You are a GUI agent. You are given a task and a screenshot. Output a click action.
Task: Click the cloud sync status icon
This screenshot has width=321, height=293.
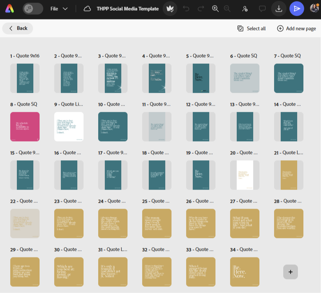click(87, 9)
